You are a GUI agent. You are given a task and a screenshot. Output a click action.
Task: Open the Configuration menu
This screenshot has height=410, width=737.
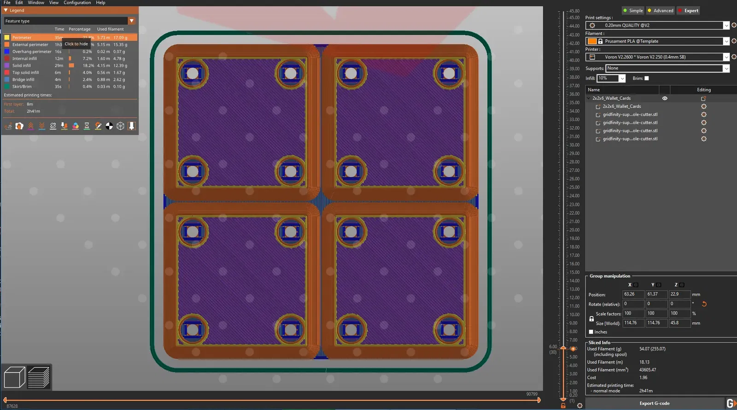[x=77, y=3]
